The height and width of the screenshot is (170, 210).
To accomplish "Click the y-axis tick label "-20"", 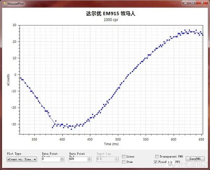I will [14, 108].
